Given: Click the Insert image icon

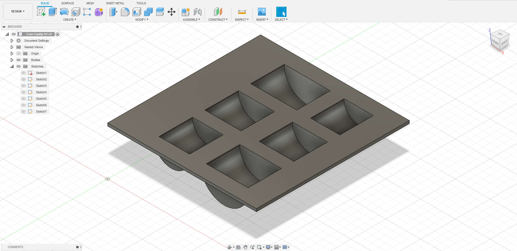Looking at the screenshot, I should (x=262, y=12).
